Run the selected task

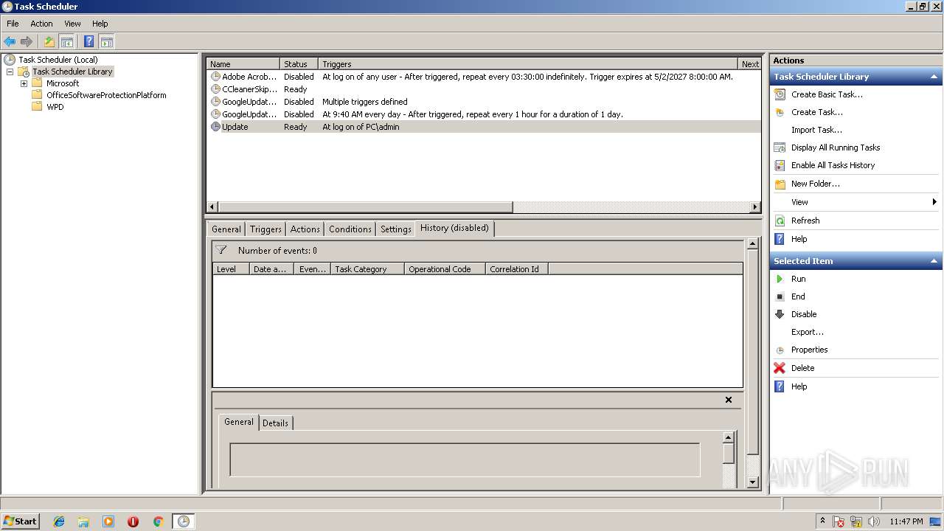(798, 279)
